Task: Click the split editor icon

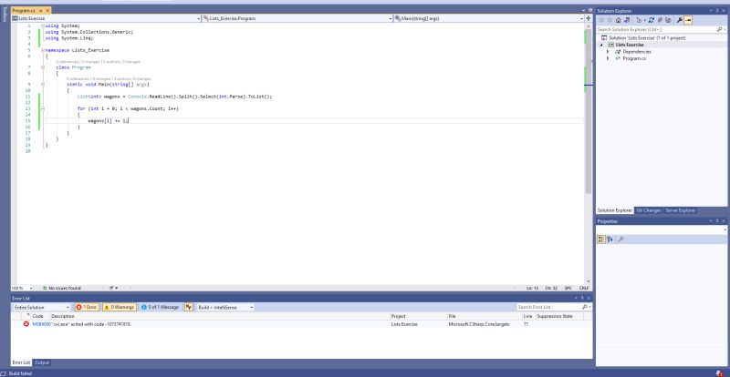Action: (588, 18)
